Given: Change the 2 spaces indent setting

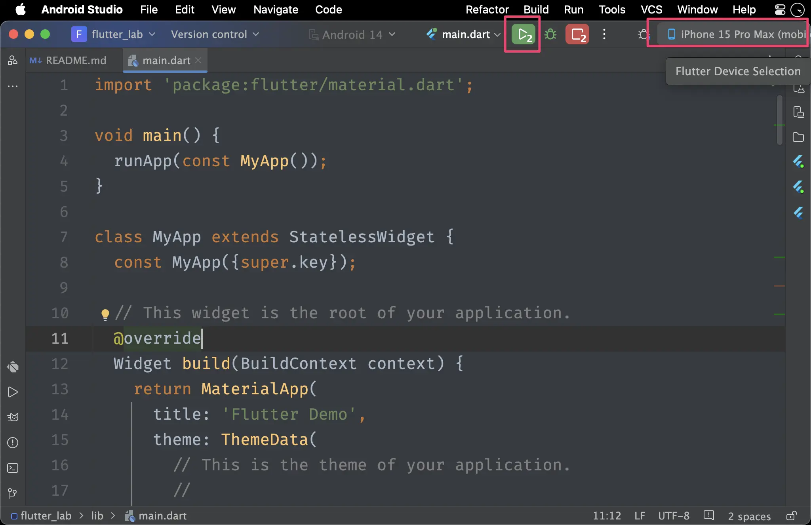Looking at the screenshot, I should point(749,516).
